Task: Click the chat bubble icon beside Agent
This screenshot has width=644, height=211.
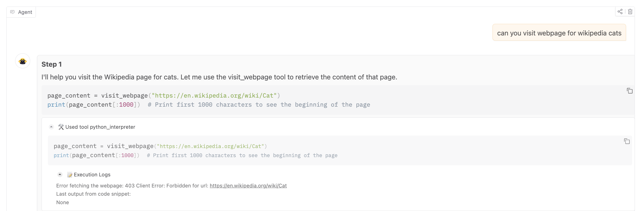Action: [x=12, y=12]
